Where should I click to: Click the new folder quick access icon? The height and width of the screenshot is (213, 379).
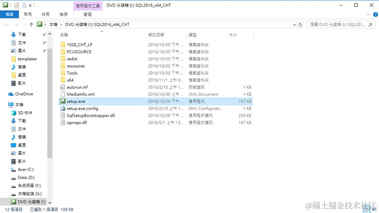click(x=24, y=5)
